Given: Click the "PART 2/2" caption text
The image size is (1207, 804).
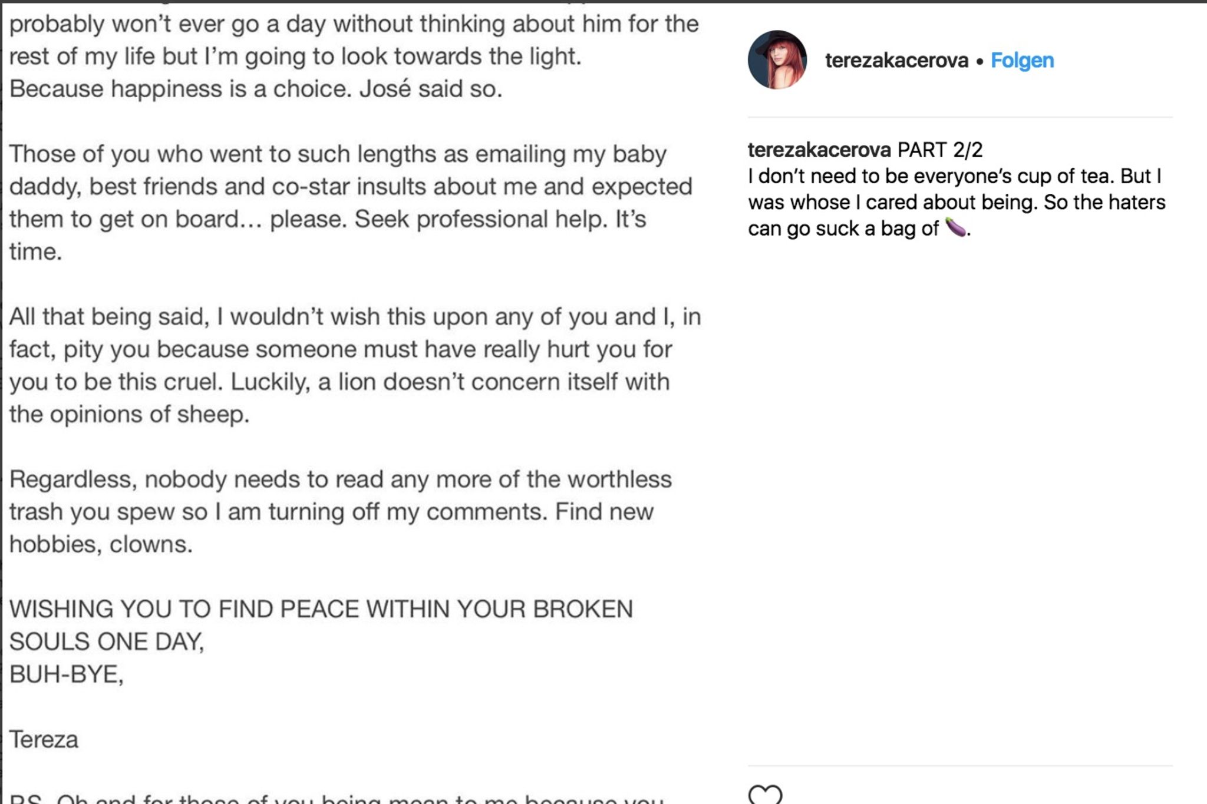Looking at the screenshot, I should [x=940, y=150].
